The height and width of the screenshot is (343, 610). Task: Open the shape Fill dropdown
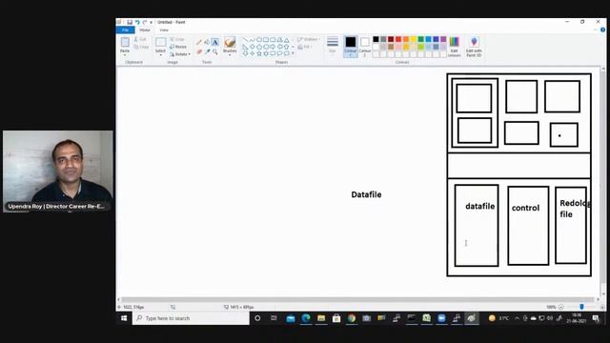pyautogui.click(x=305, y=47)
